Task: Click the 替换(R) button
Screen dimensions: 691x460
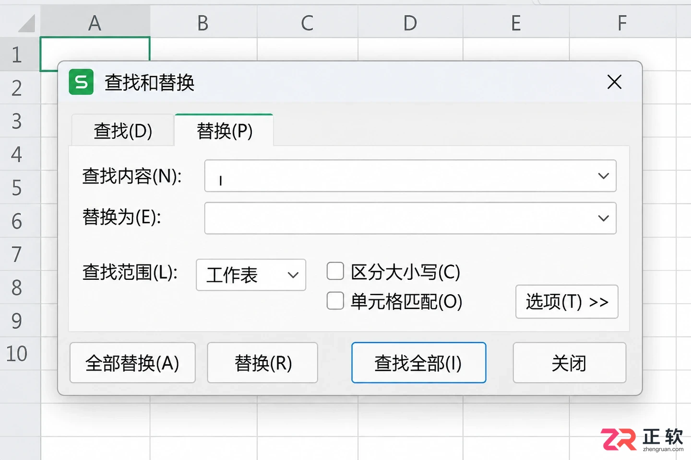Action: tap(262, 363)
